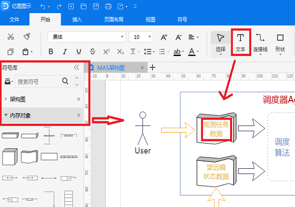Click the library list up arrow
Image resolution: width=295 pixels, height=207 pixels.
pos(77,78)
